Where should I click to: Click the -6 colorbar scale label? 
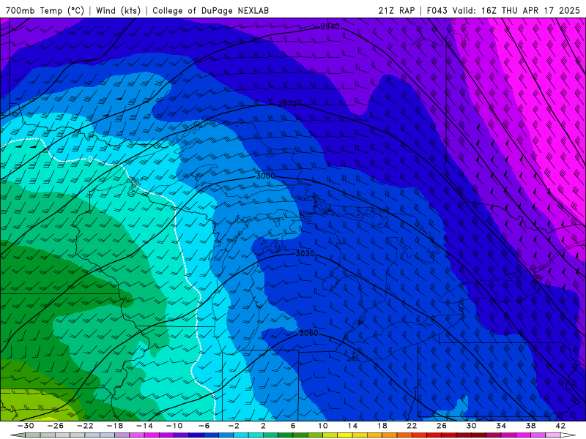point(204,426)
